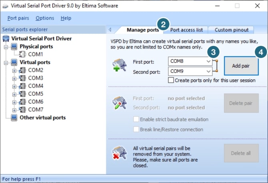Click the app icon in the title bar

click(x=5, y=6)
